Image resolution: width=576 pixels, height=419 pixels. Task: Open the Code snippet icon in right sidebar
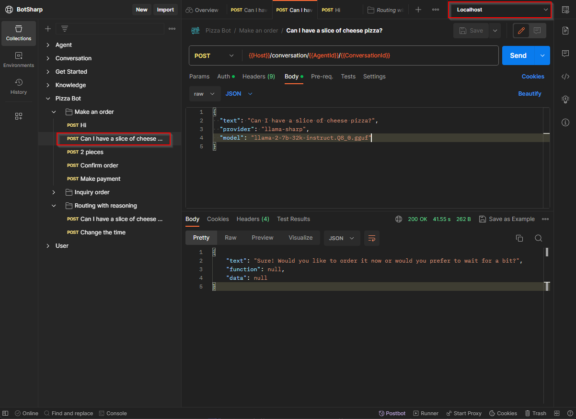565,76
